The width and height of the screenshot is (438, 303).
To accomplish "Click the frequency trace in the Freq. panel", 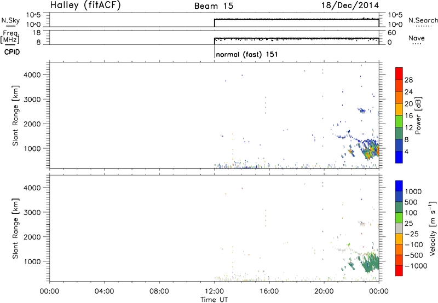I will pyautogui.click(x=296, y=38).
